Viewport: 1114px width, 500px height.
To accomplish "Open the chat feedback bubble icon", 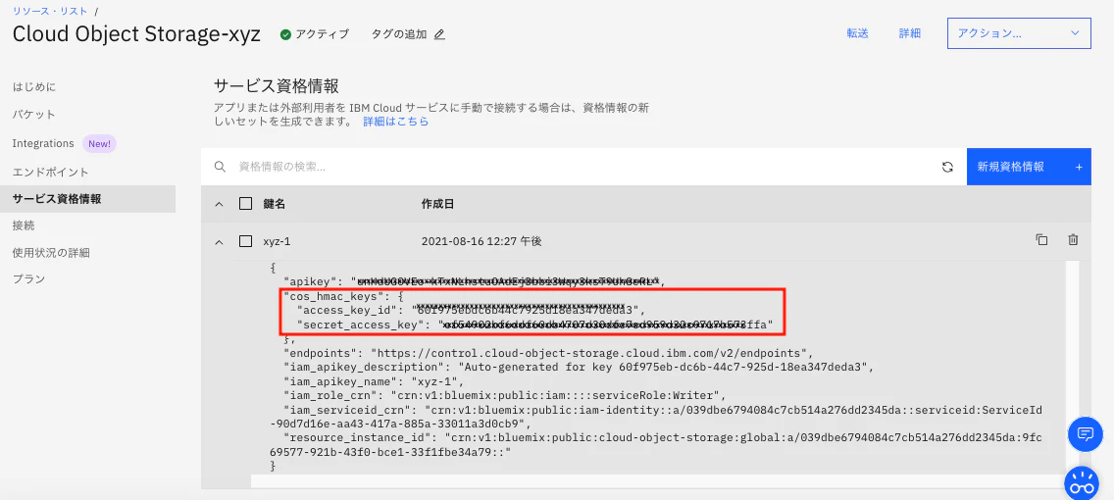I will [x=1085, y=434].
